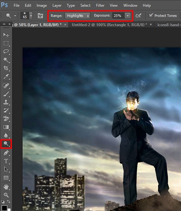181x211 pixels.
Task: Select the Hand tool
Action: (x=6, y=187)
